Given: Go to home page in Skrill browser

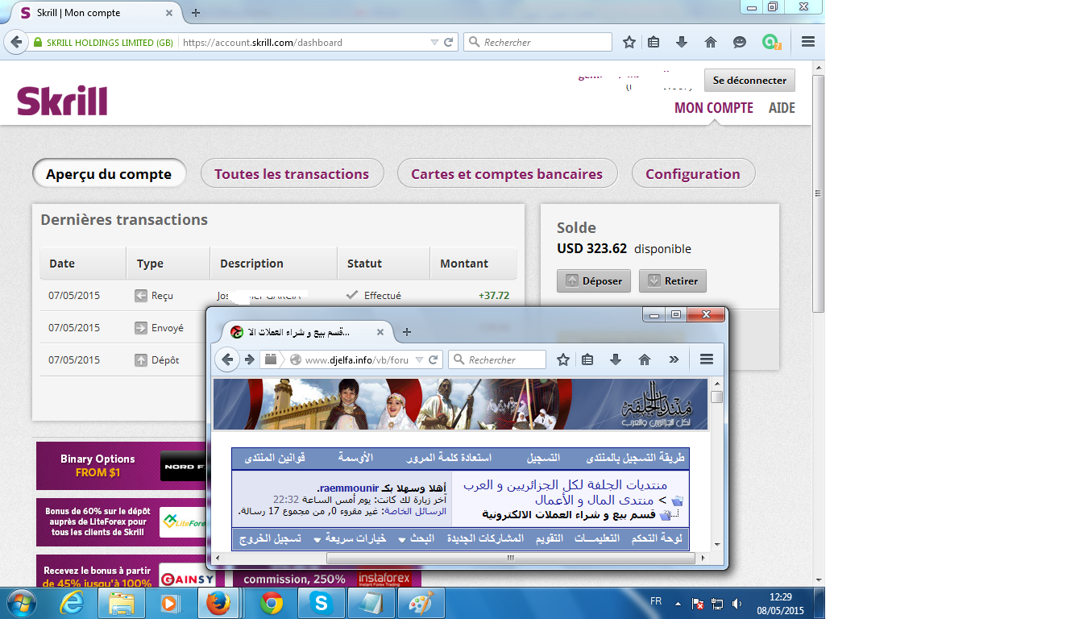Looking at the screenshot, I should pos(711,42).
